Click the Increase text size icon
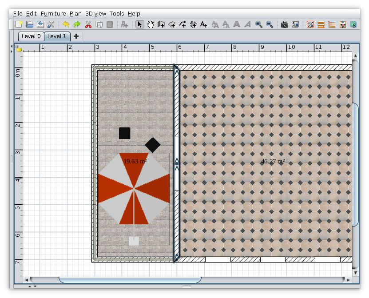This screenshot has width=369, height=298. [215, 24]
